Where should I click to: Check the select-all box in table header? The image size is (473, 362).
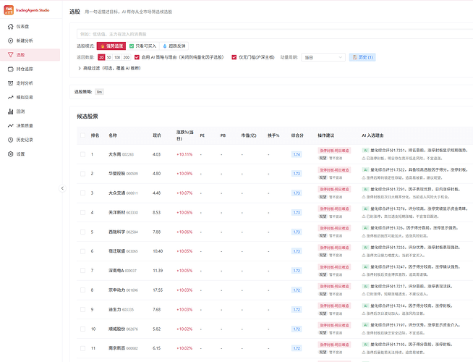pos(82,135)
